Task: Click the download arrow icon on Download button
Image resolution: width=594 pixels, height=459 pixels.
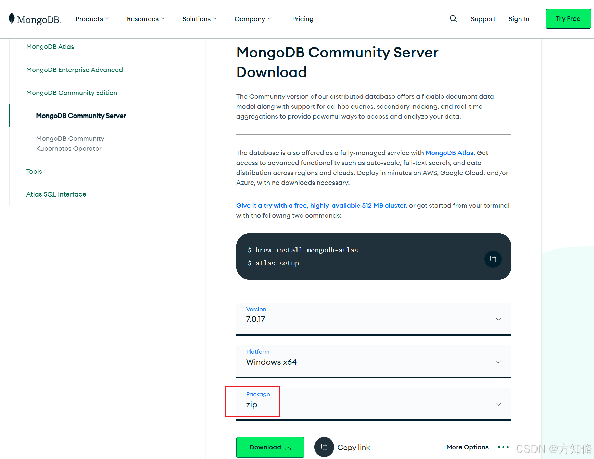Action: pyautogui.click(x=288, y=447)
